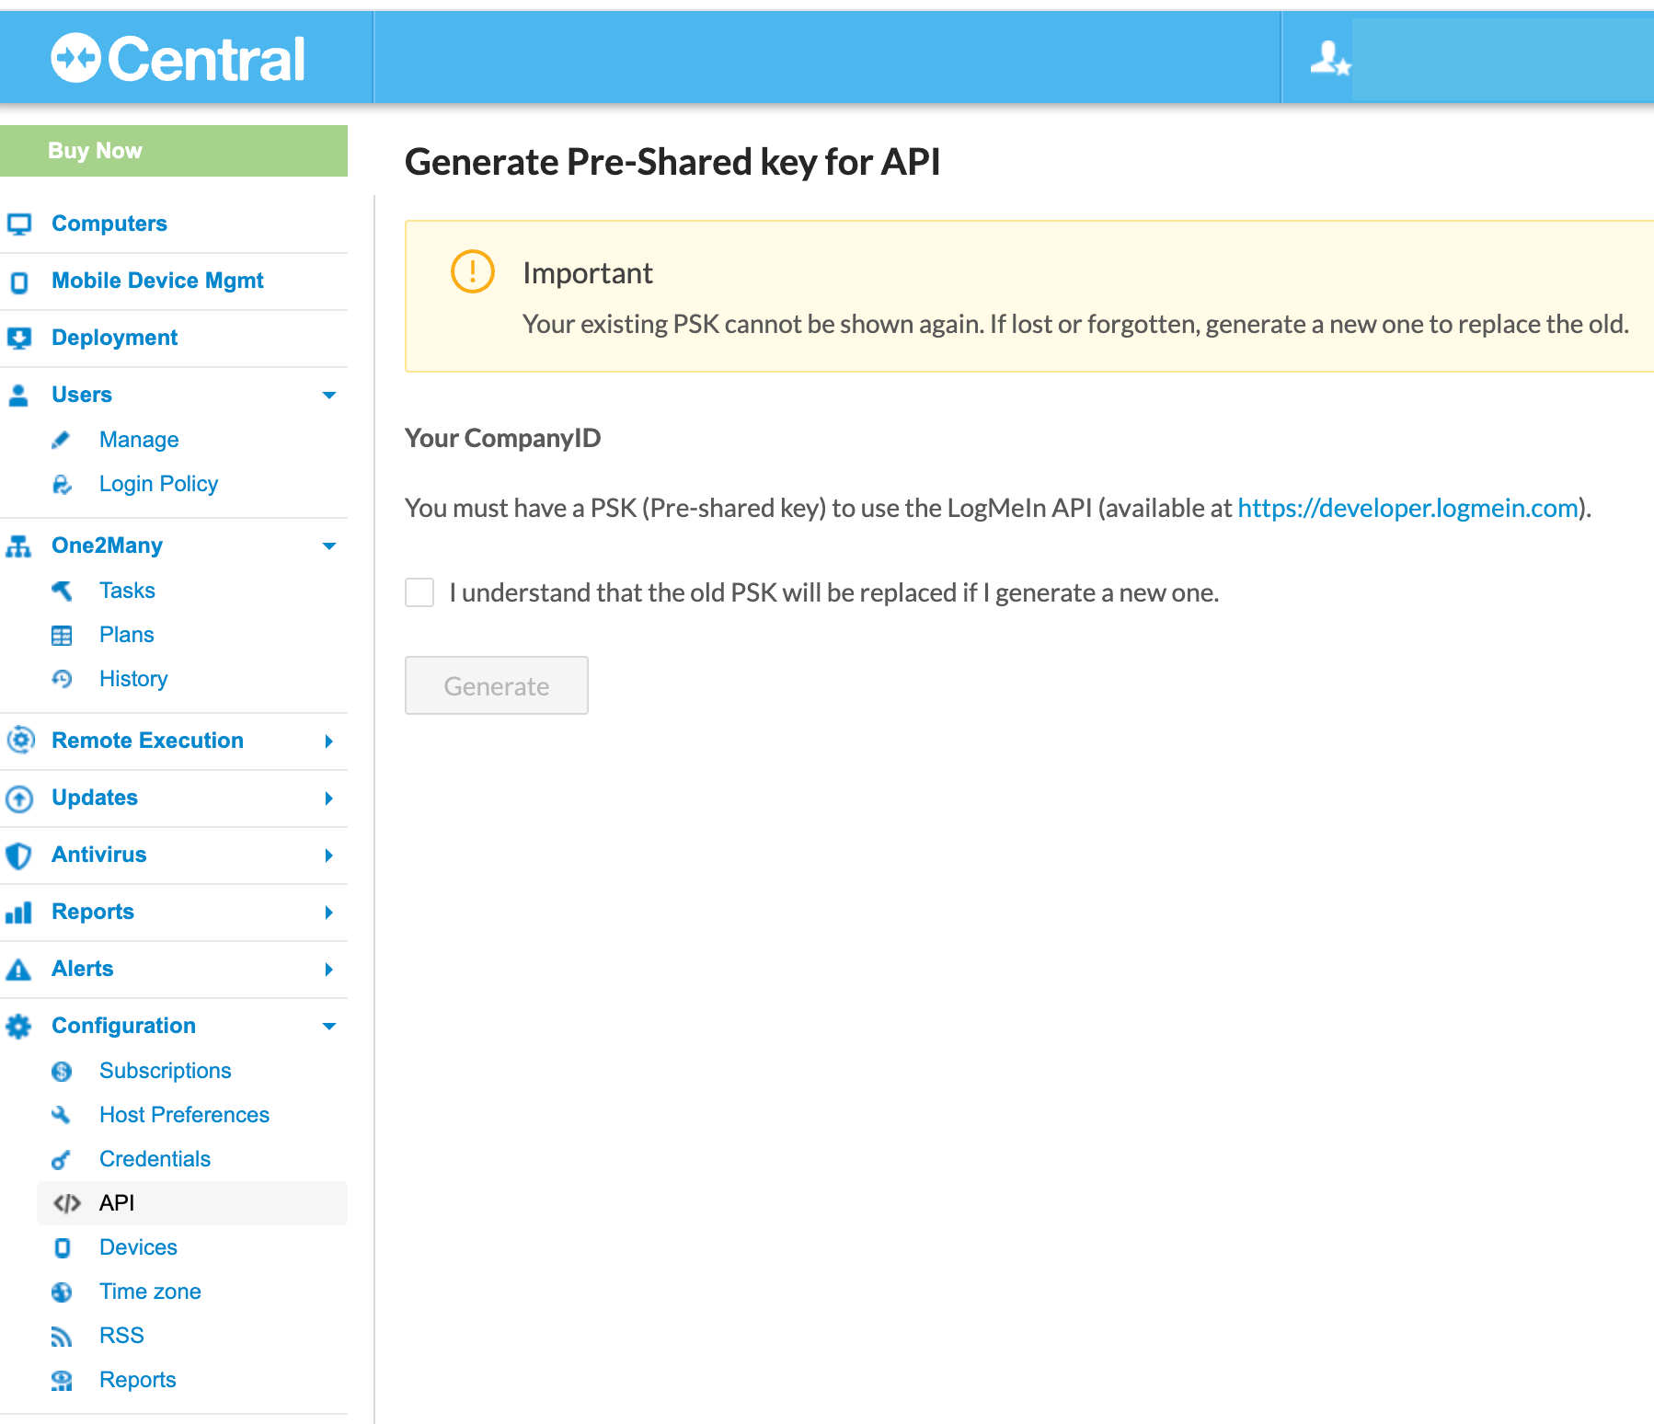Click the Host Preferences wrench icon

pos(62,1115)
